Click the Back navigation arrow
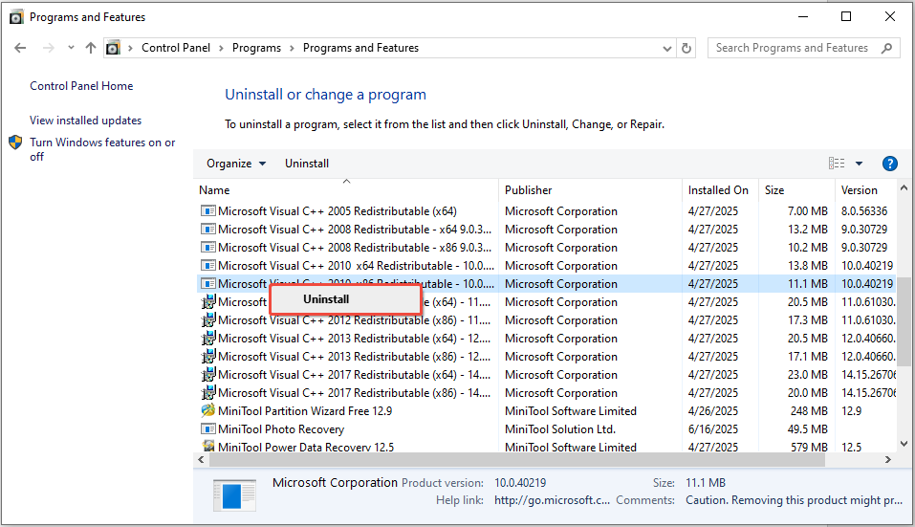Screen dimensions: 915x527 coord(20,48)
